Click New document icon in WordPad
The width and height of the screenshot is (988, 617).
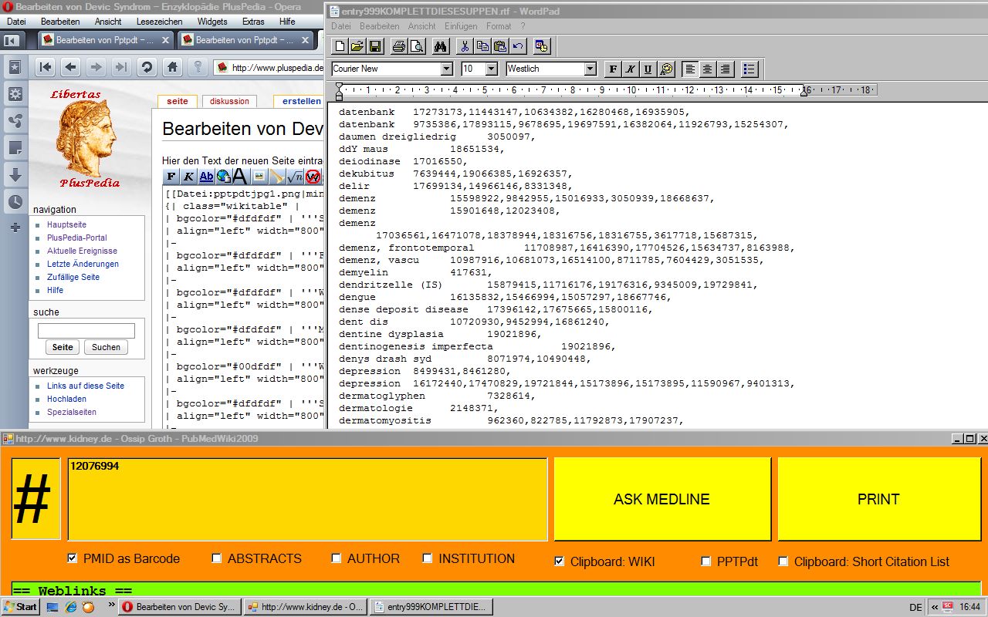click(339, 46)
